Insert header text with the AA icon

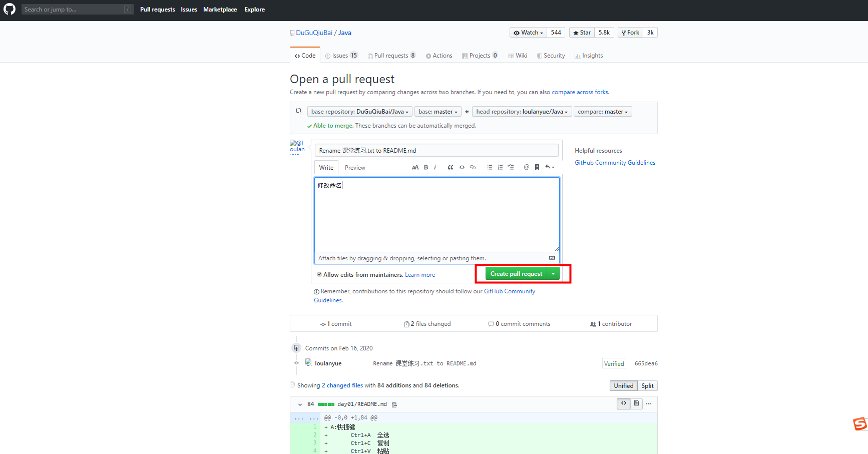tap(415, 167)
